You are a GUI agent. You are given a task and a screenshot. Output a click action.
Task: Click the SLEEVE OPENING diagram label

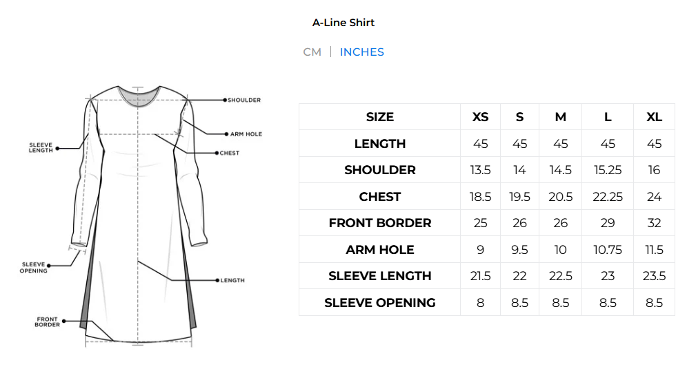point(34,267)
